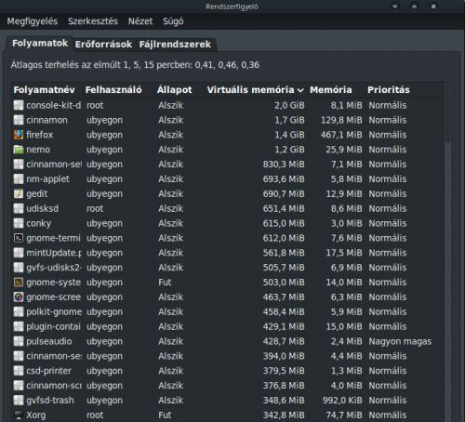Click the udisksd process icon
This screenshot has height=422, width=465.
19,208
